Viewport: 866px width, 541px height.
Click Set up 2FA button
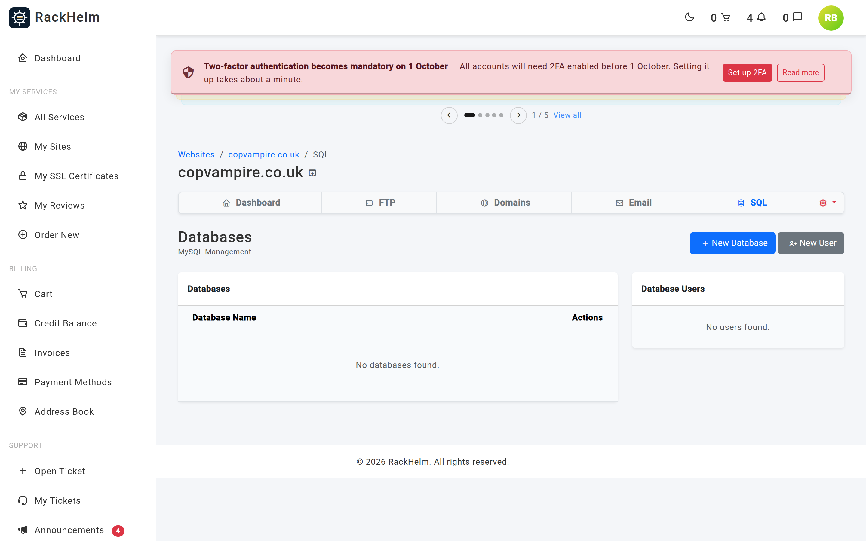point(747,73)
